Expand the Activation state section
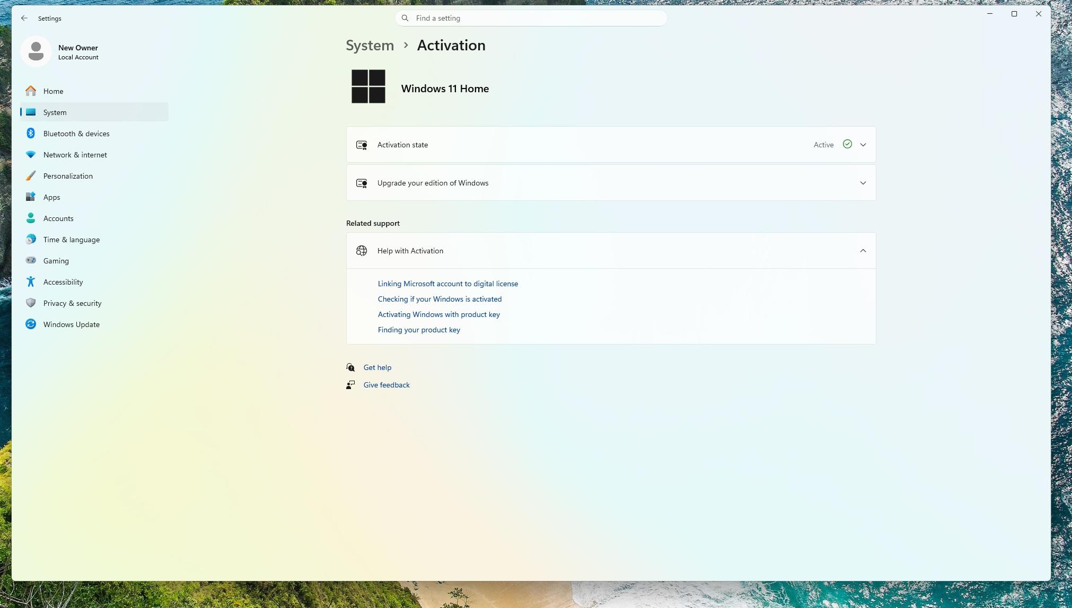The width and height of the screenshot is (1072, 608). point(611,145)
